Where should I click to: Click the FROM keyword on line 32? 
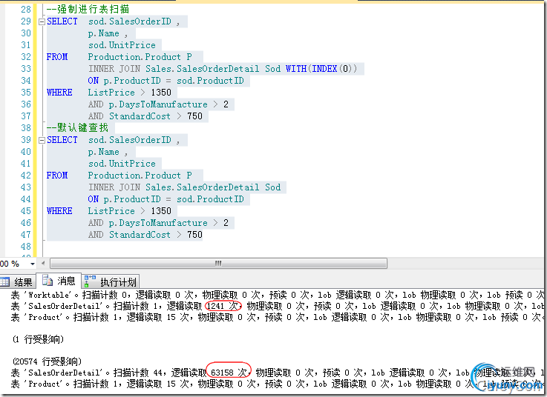click(57, 57)
